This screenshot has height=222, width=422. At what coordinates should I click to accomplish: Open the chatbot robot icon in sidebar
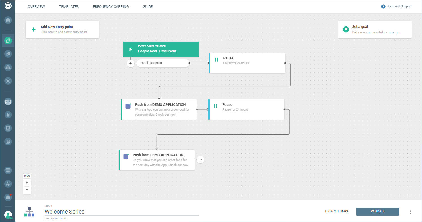8,67
